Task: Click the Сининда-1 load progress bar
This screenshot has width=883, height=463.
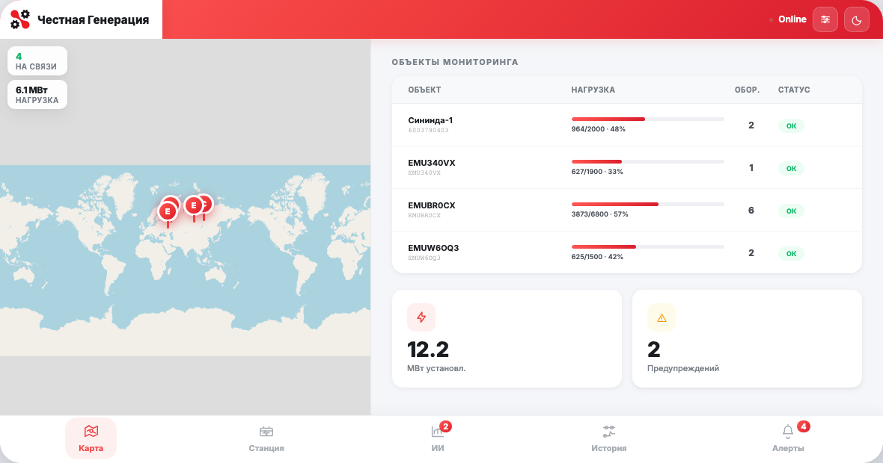Action: coord(647,119)
